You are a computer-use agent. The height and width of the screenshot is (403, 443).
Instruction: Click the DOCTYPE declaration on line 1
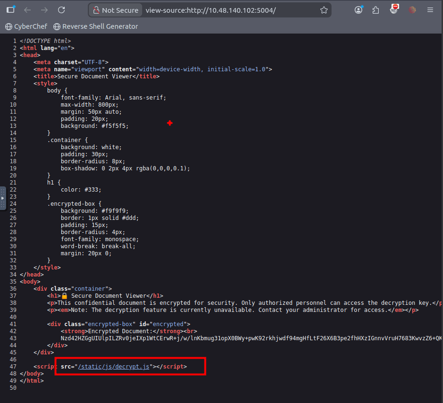click(x=45, y=41)
